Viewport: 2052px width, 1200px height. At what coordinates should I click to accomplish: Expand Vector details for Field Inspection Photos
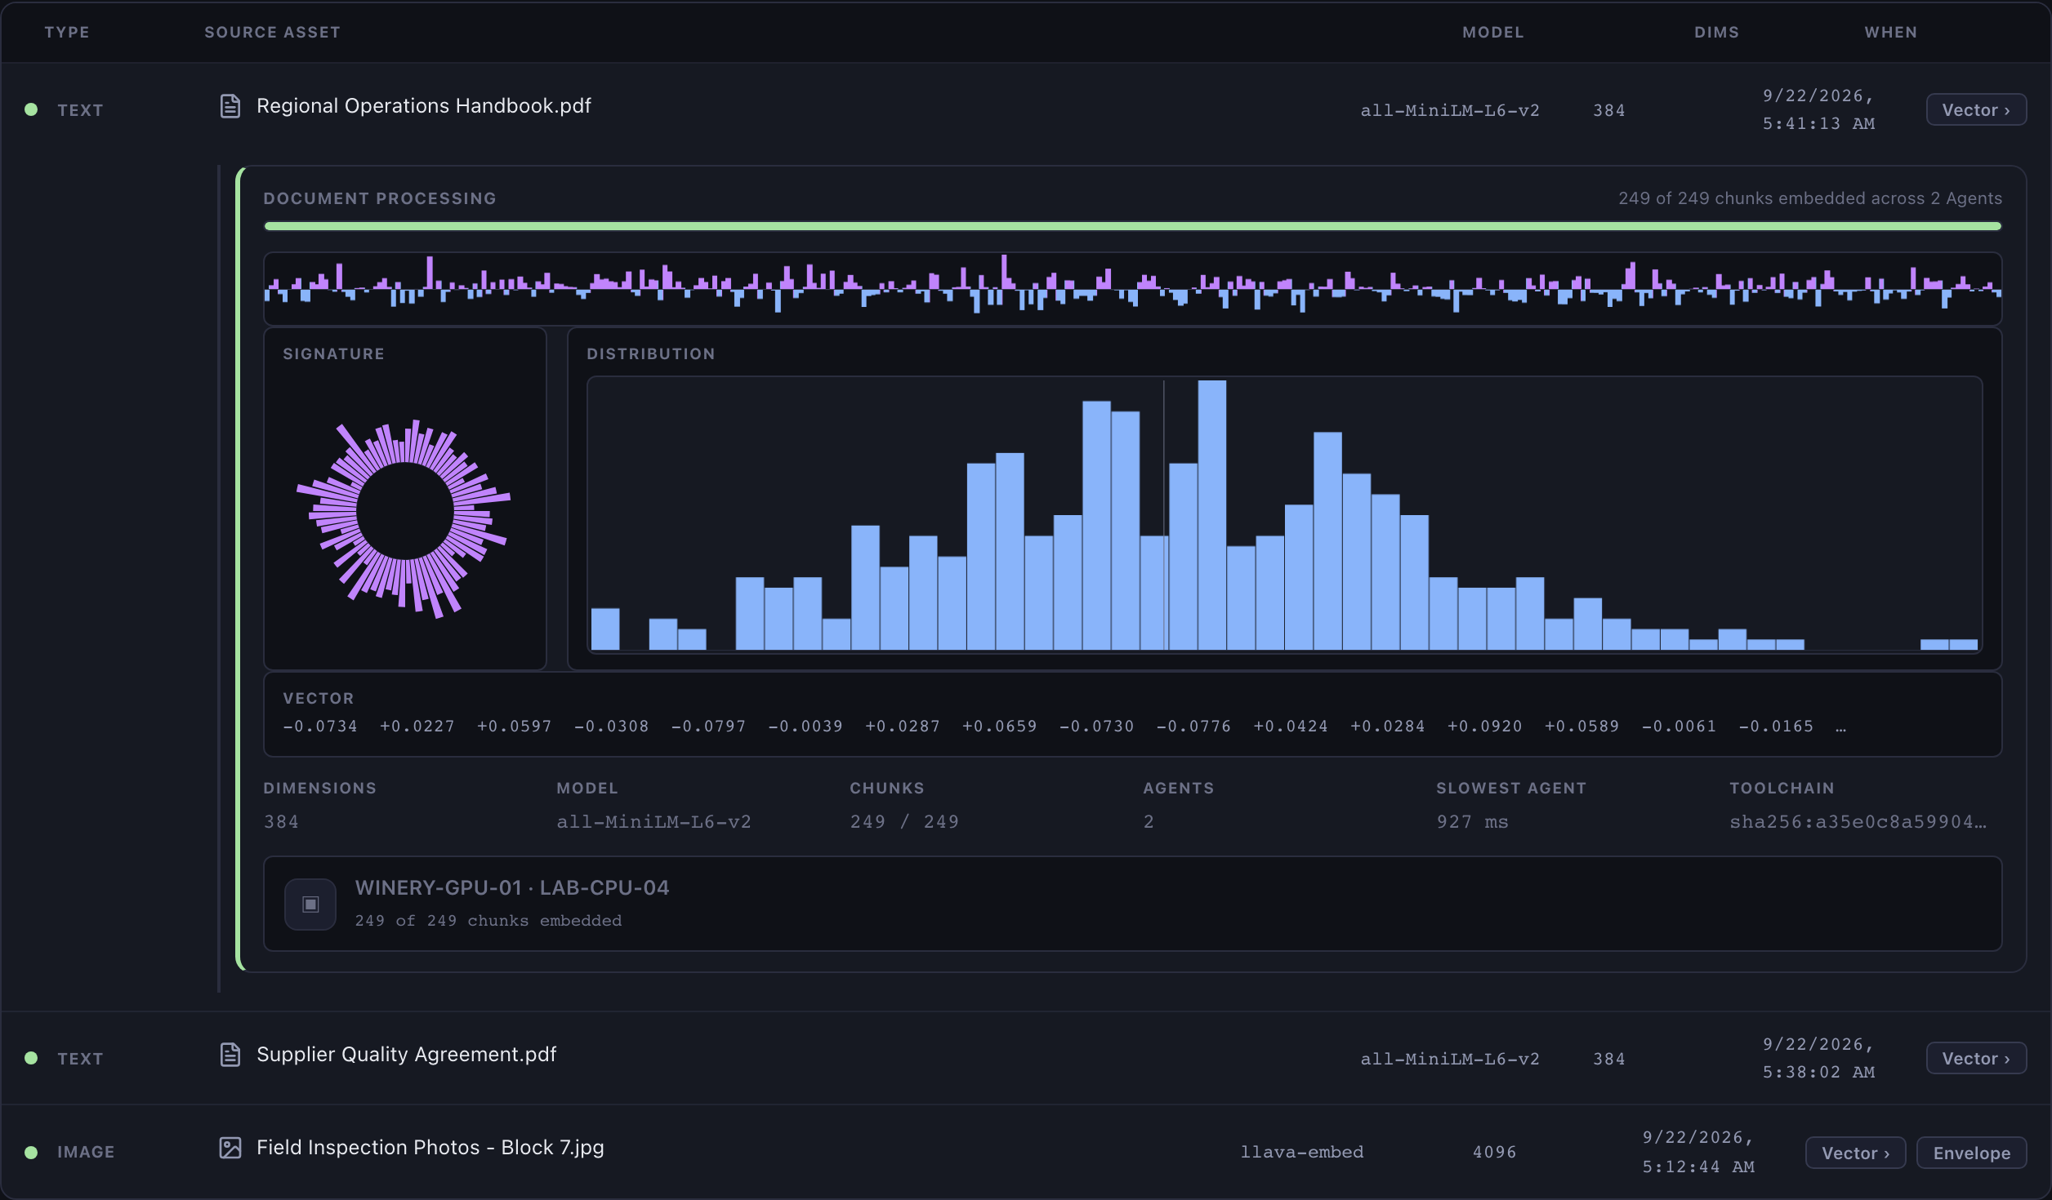[x=1855, y=1153]
